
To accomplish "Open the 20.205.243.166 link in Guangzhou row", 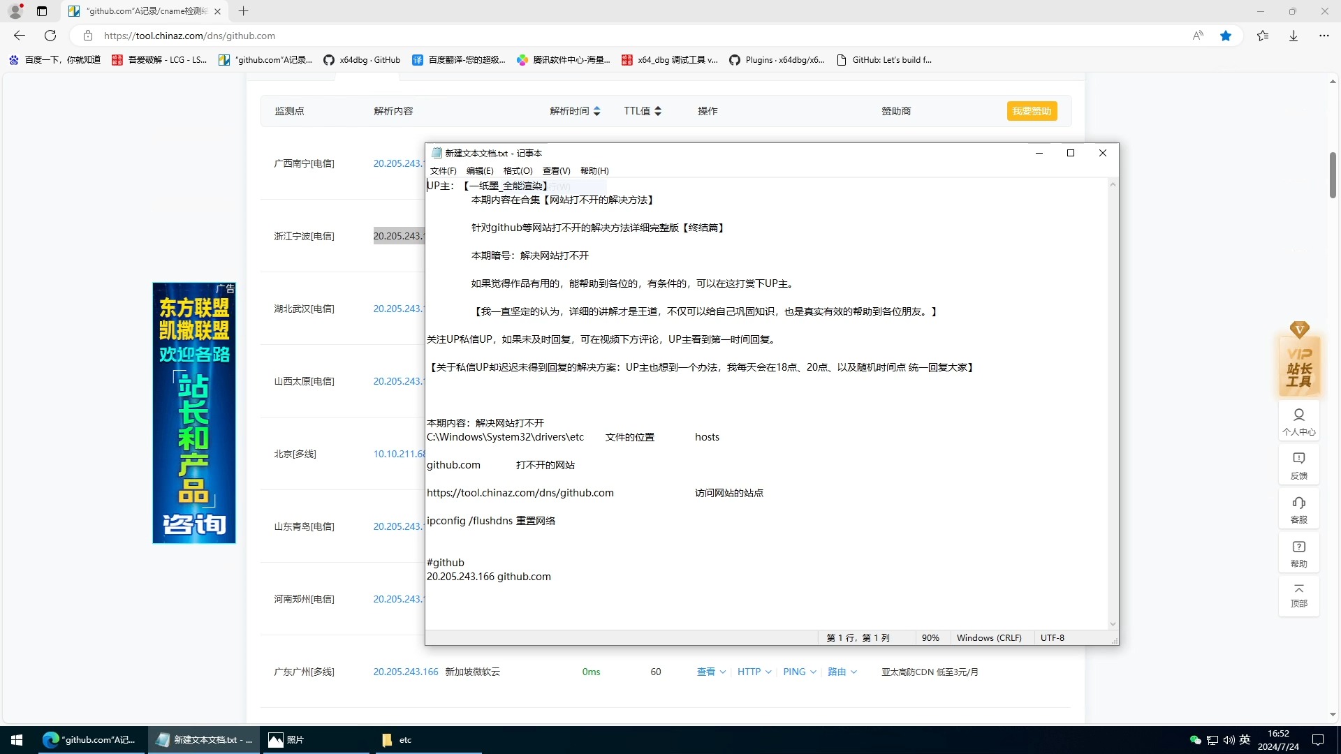I will [x=405, y=672].
